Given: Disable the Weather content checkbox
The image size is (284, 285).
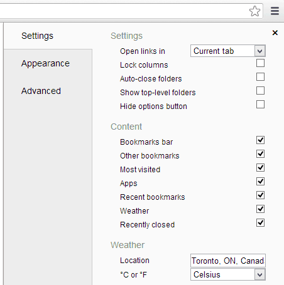Looking at the screenshot, I should pos(260,209).
